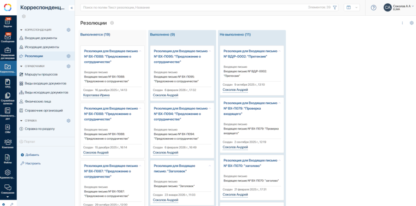Image resolution: width=416 pixels, height=206 pixels.
Task: Click the Добавить link
Action: (32, 155)
